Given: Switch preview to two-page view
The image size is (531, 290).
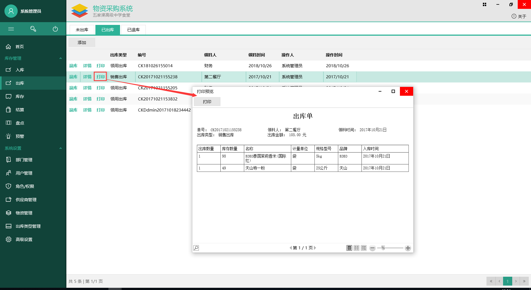Looking at the screenshot, I should (356, 248).
